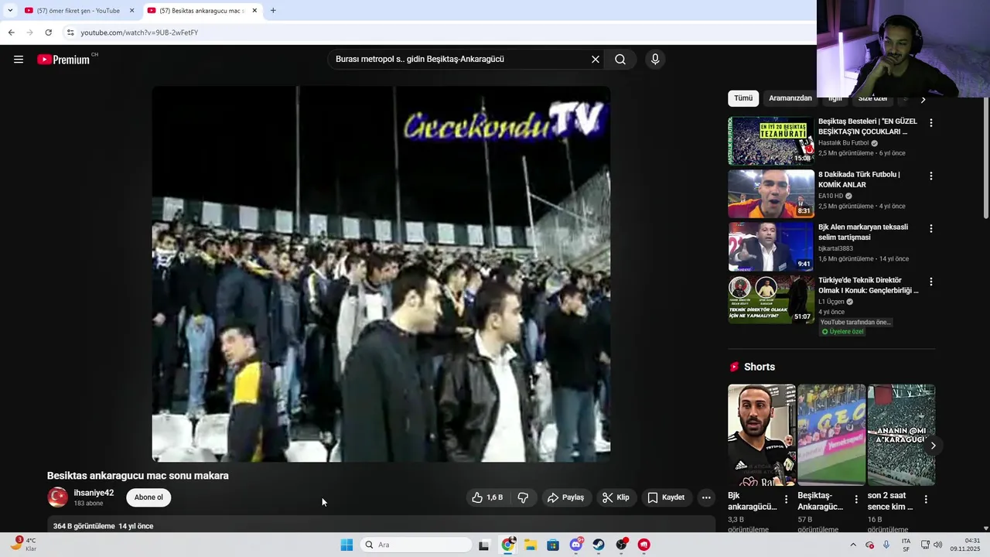
Task: Open ihsaniye42 channel avatar
Action: pos(57,497)
